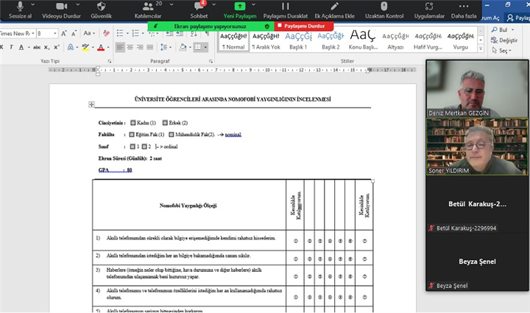Click Paylaşımı Durdur to stop sharing

[x=304, y=26]
